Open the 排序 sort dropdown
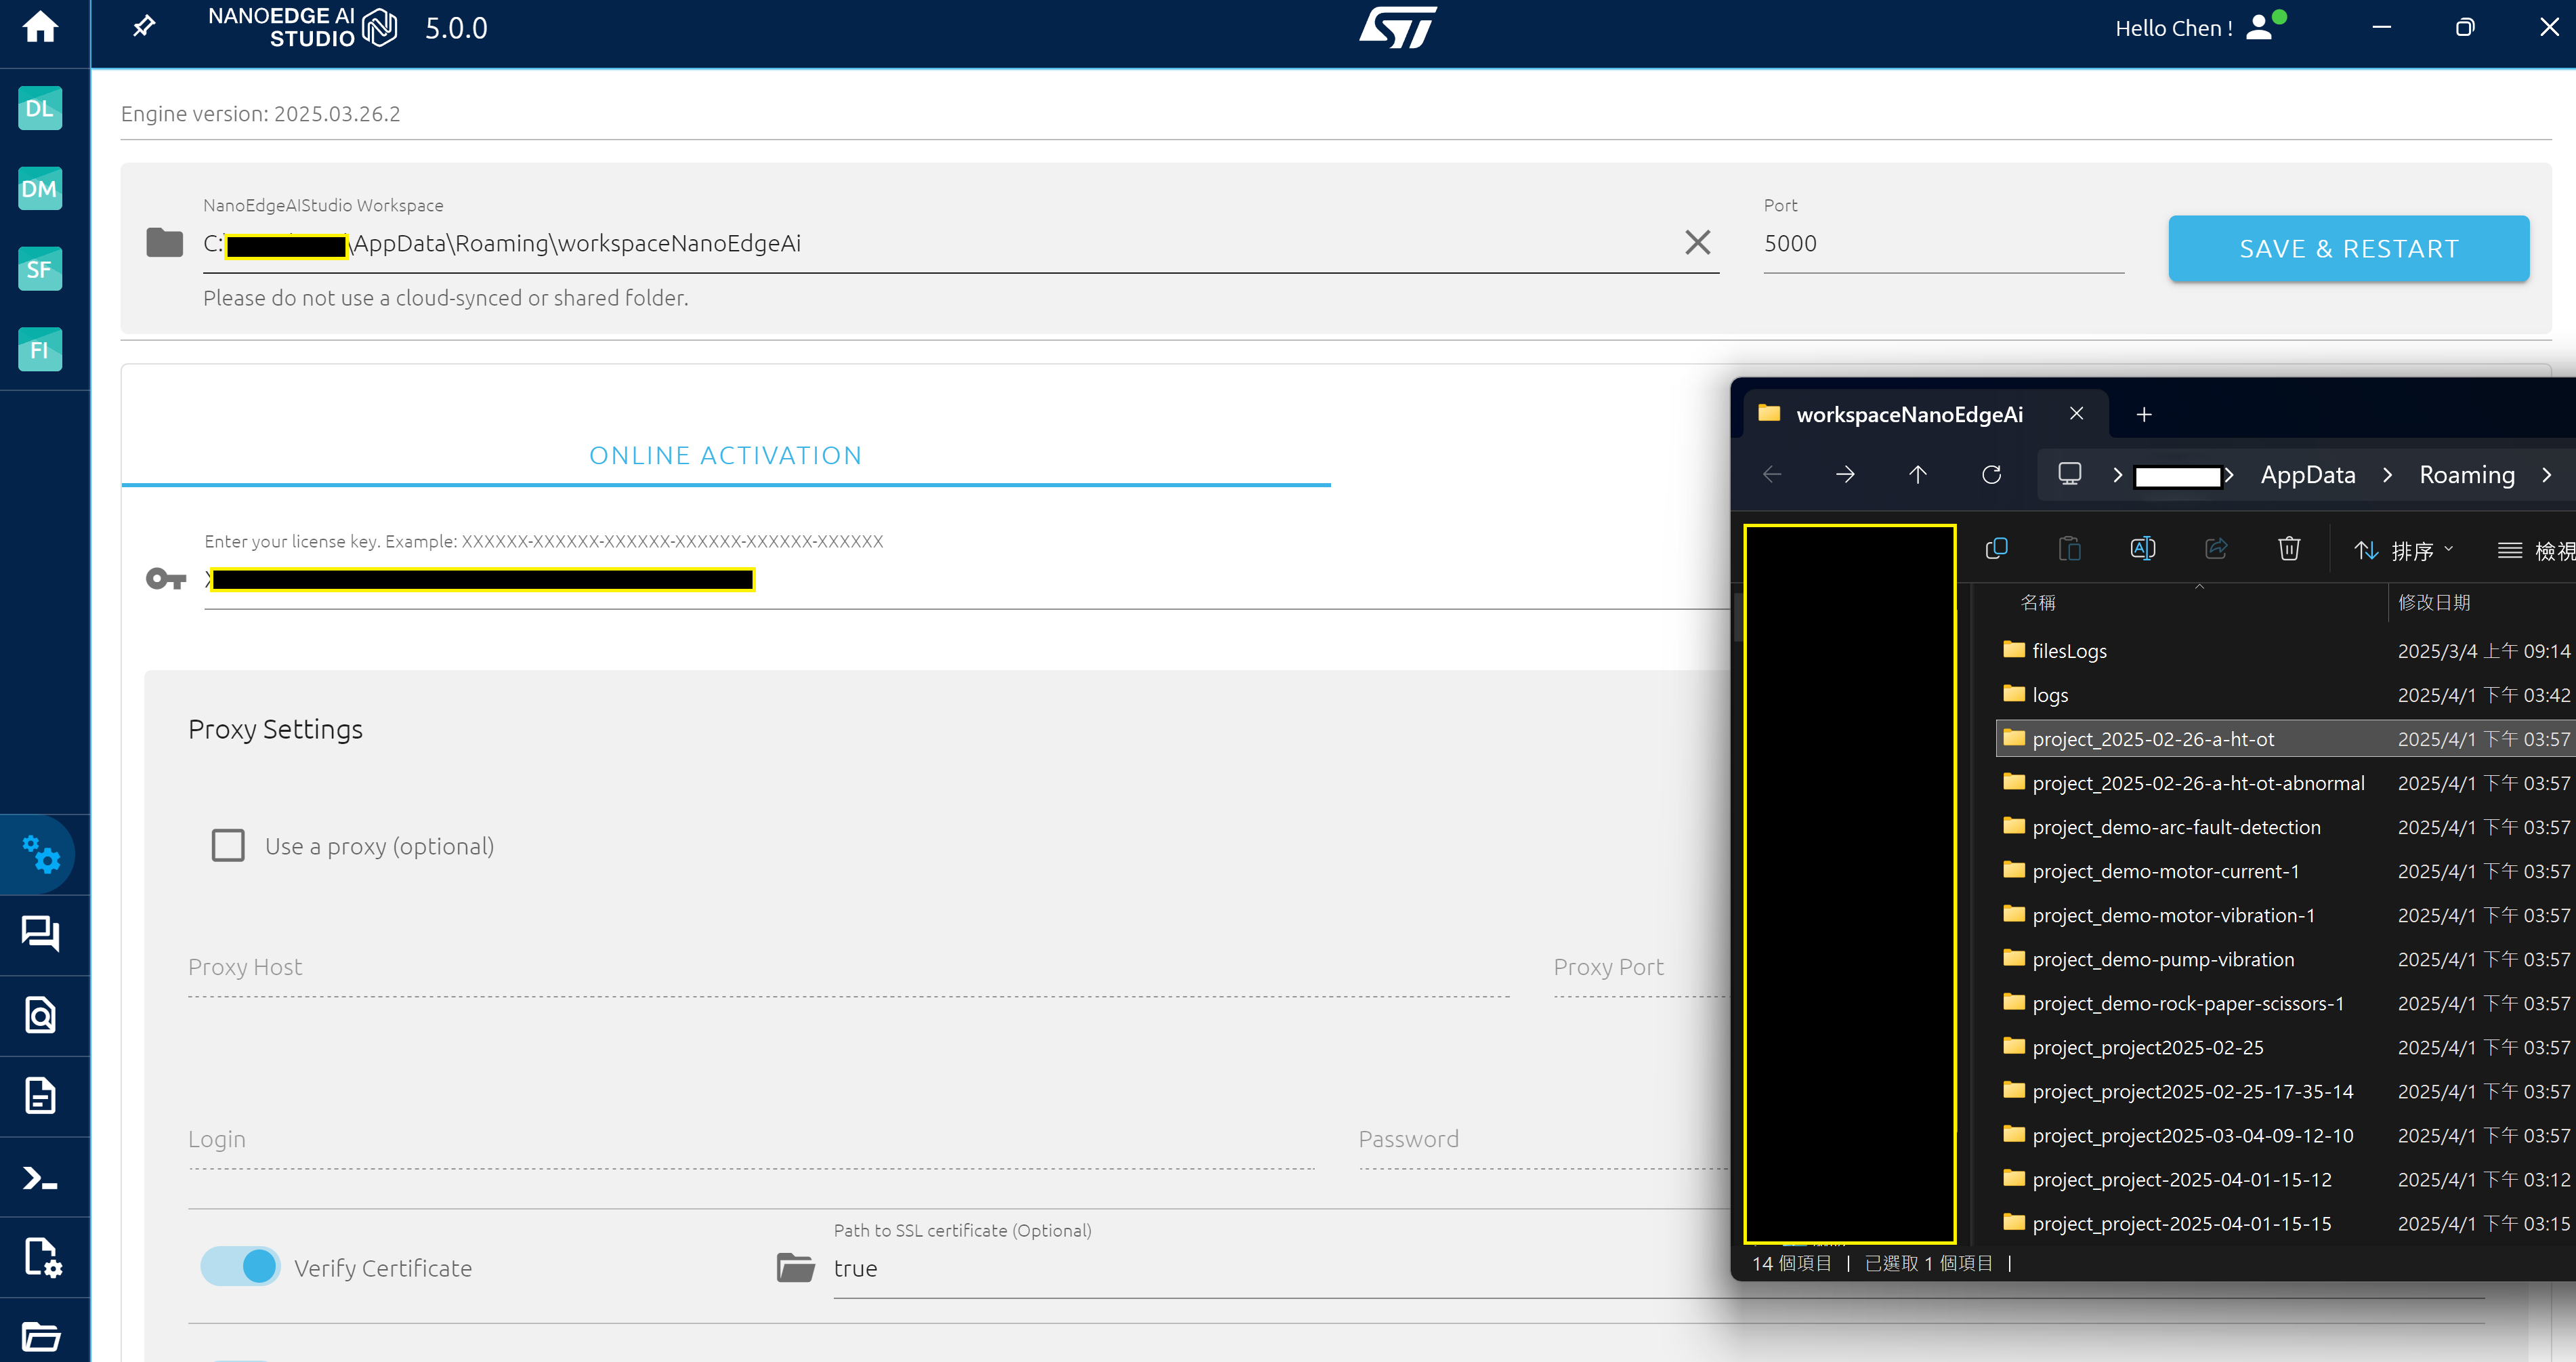The image size is (2576, 1362). (x=2404, y=550)
